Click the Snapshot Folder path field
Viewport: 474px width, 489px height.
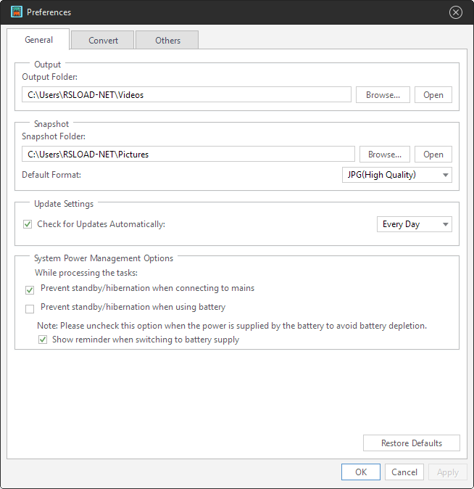tap(188, 155)
